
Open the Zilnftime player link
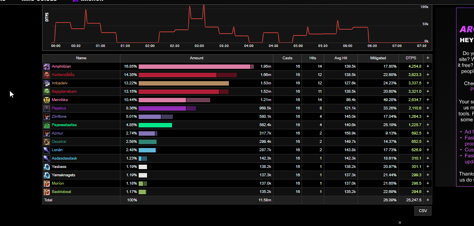pos(59,117)
